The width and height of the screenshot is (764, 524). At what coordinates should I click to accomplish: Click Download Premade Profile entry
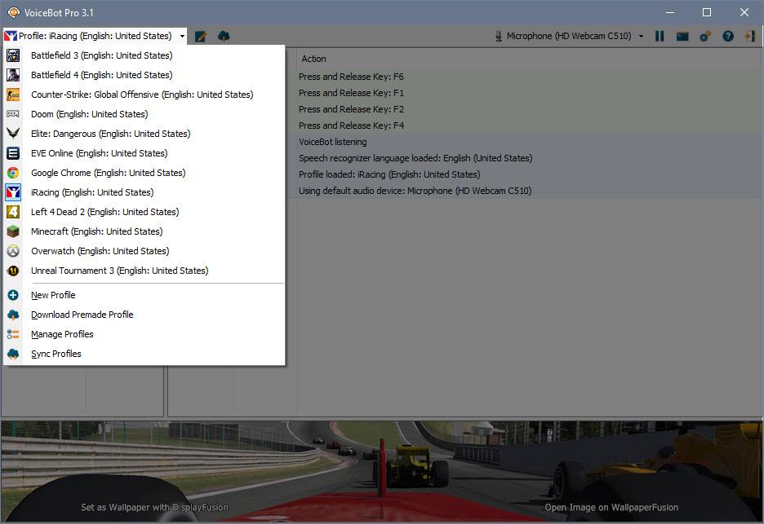click(144, 315)
